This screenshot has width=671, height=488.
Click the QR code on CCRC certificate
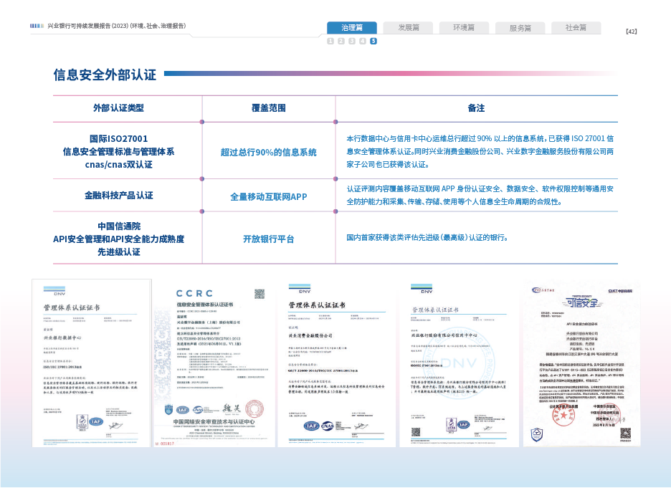259,294
